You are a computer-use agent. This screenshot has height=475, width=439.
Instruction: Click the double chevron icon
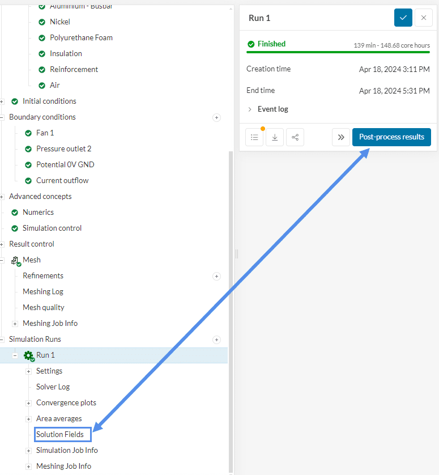click(x=340, y=137)
